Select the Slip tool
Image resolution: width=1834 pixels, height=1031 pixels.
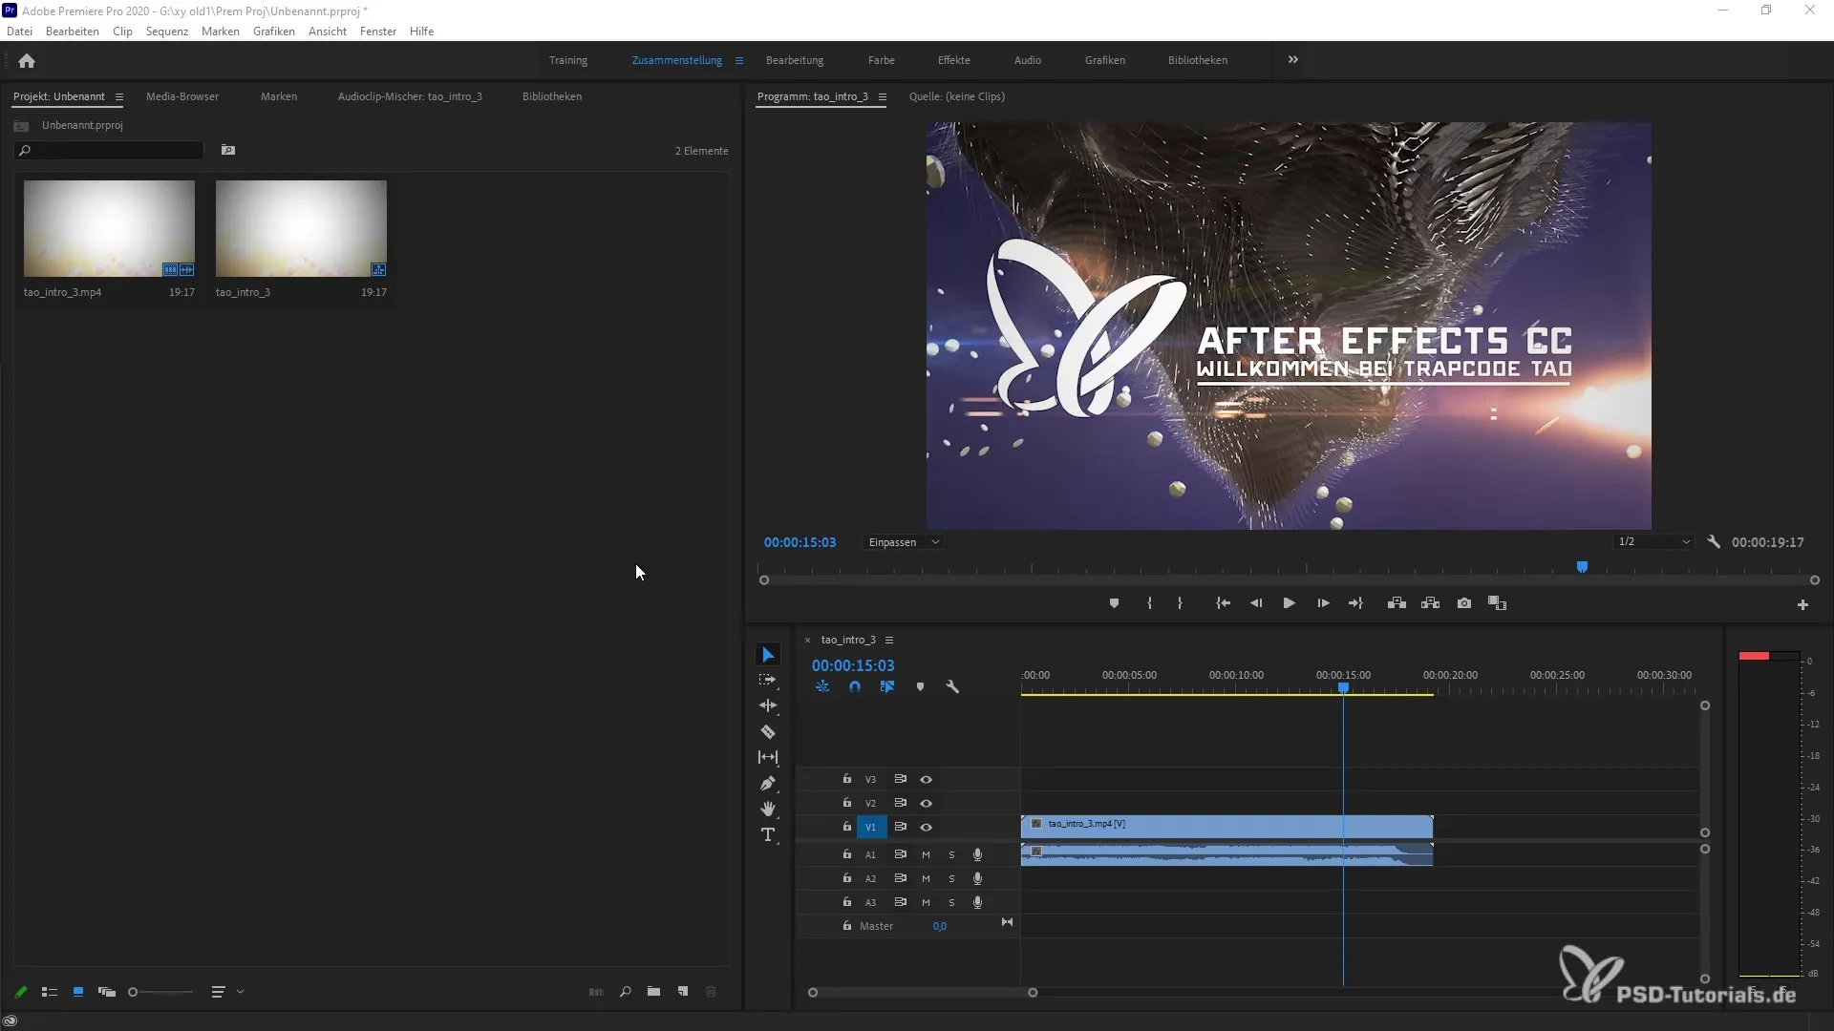768,757
